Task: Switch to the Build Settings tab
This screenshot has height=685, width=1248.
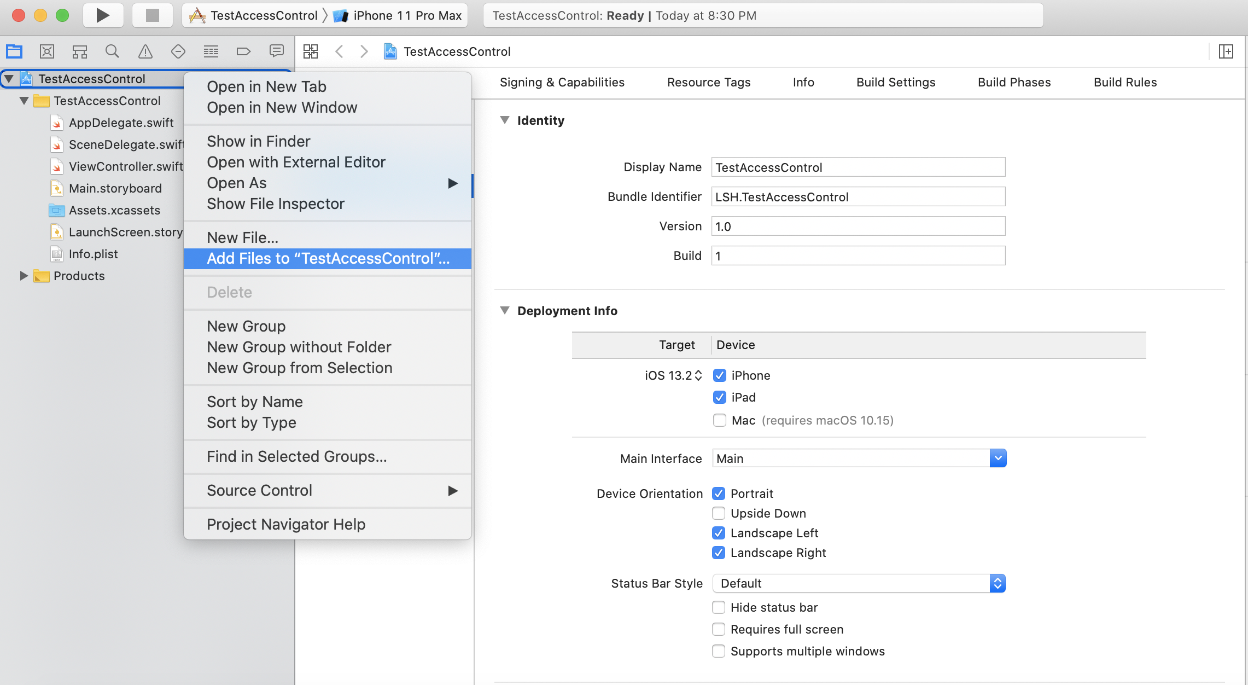Action: click(896, 82)
